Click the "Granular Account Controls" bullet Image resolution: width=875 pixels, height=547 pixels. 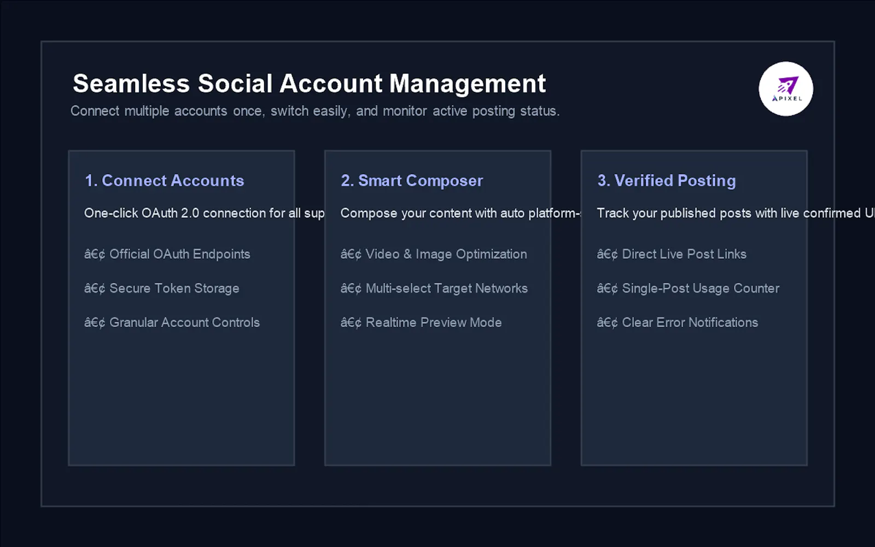pyautogui.click(x=172, y=323)
